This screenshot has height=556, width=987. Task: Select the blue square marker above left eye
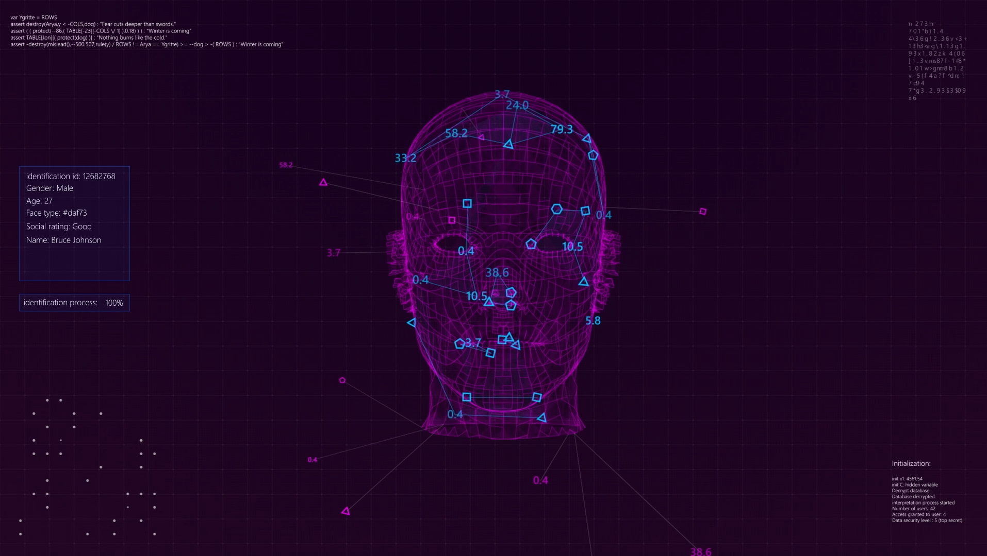coord(467,204)
